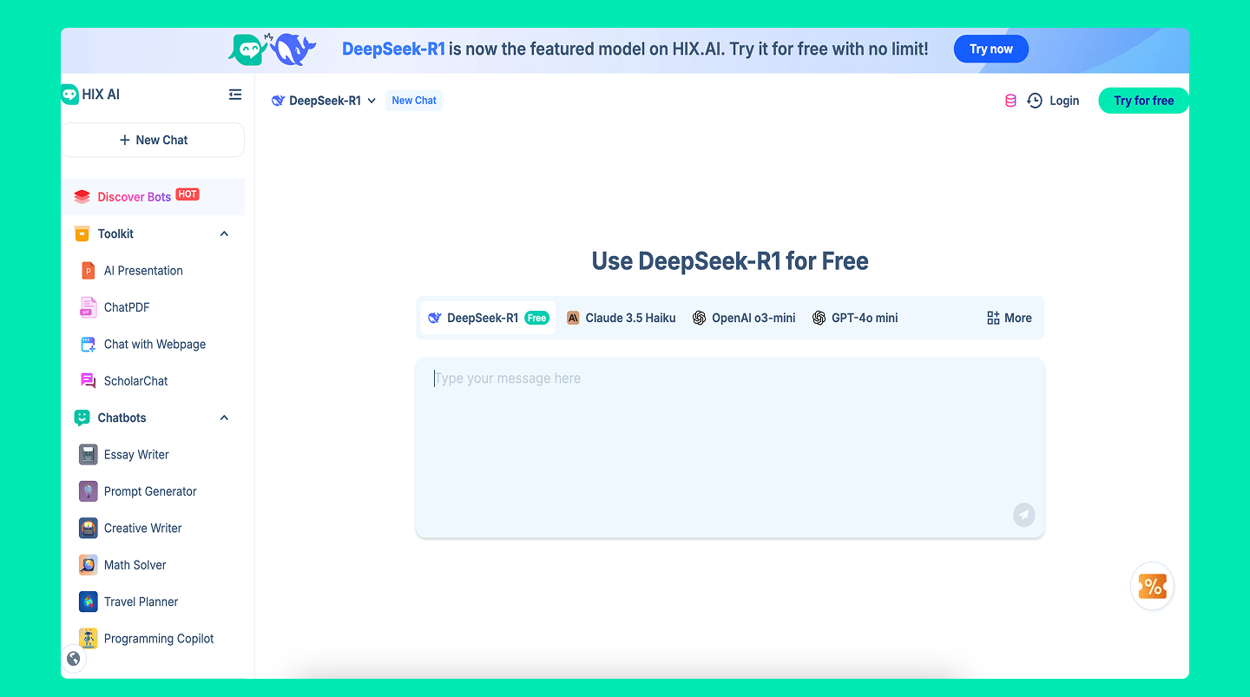Switch to OpenAI o3-mini model
Viewport: 1250px width, 697px height.
[744, 319]
